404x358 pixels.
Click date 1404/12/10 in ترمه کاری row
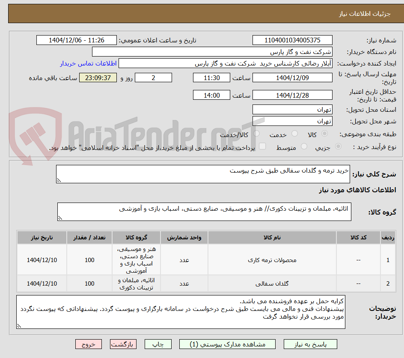(42, 260)
